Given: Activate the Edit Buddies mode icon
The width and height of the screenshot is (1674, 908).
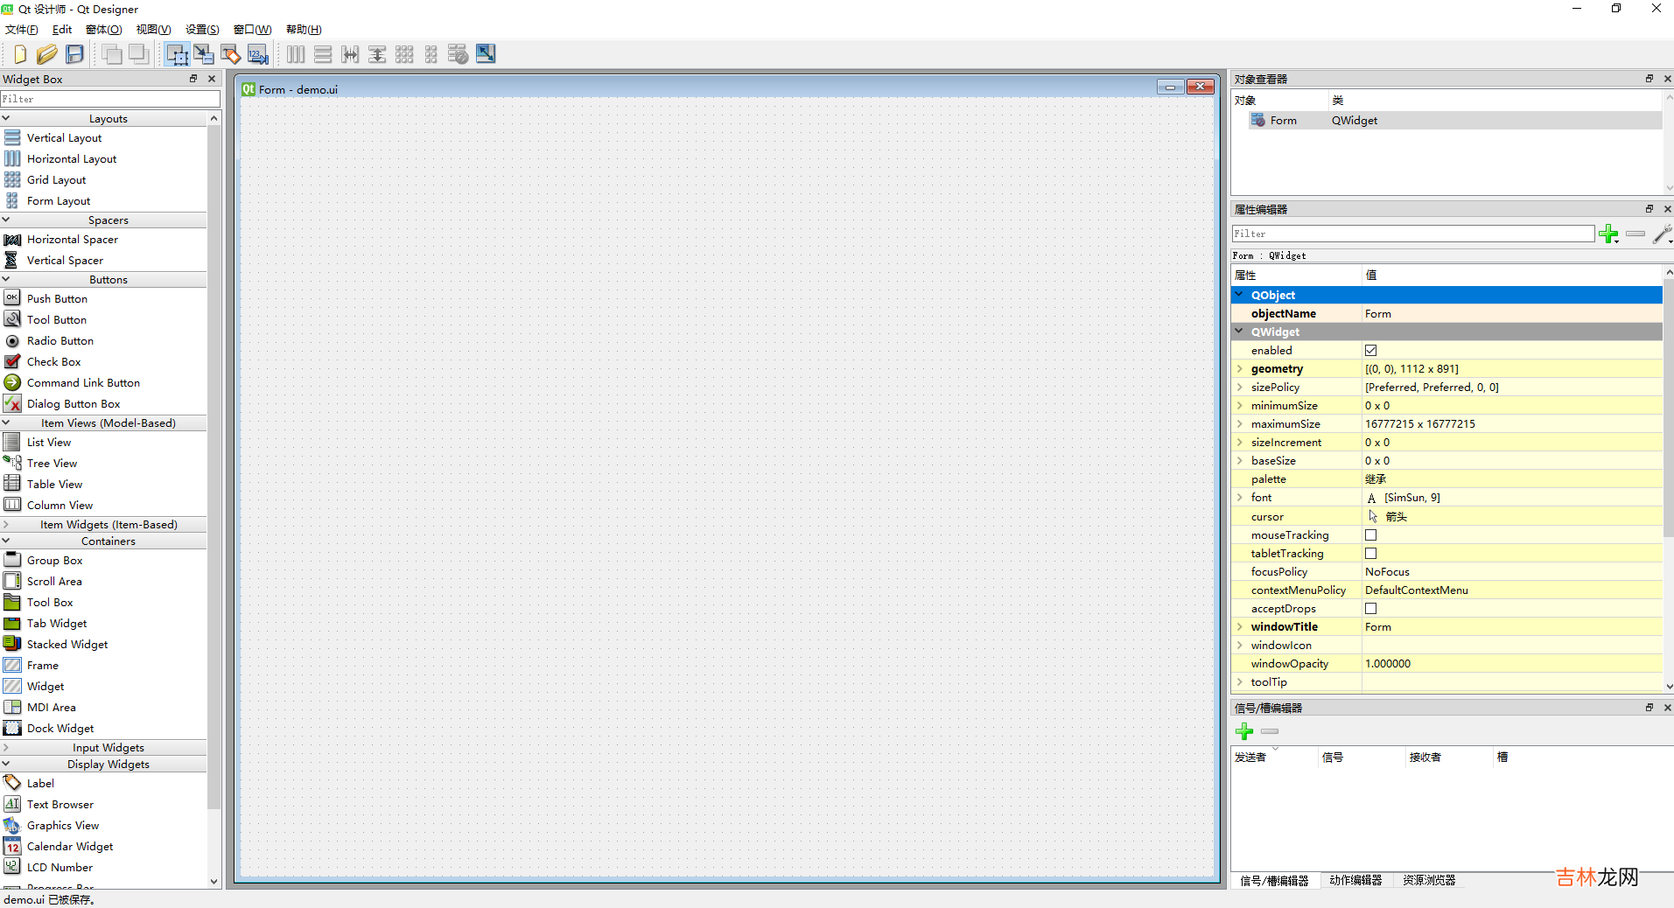Looking at the screenshot, I should [x=231, y=54].
